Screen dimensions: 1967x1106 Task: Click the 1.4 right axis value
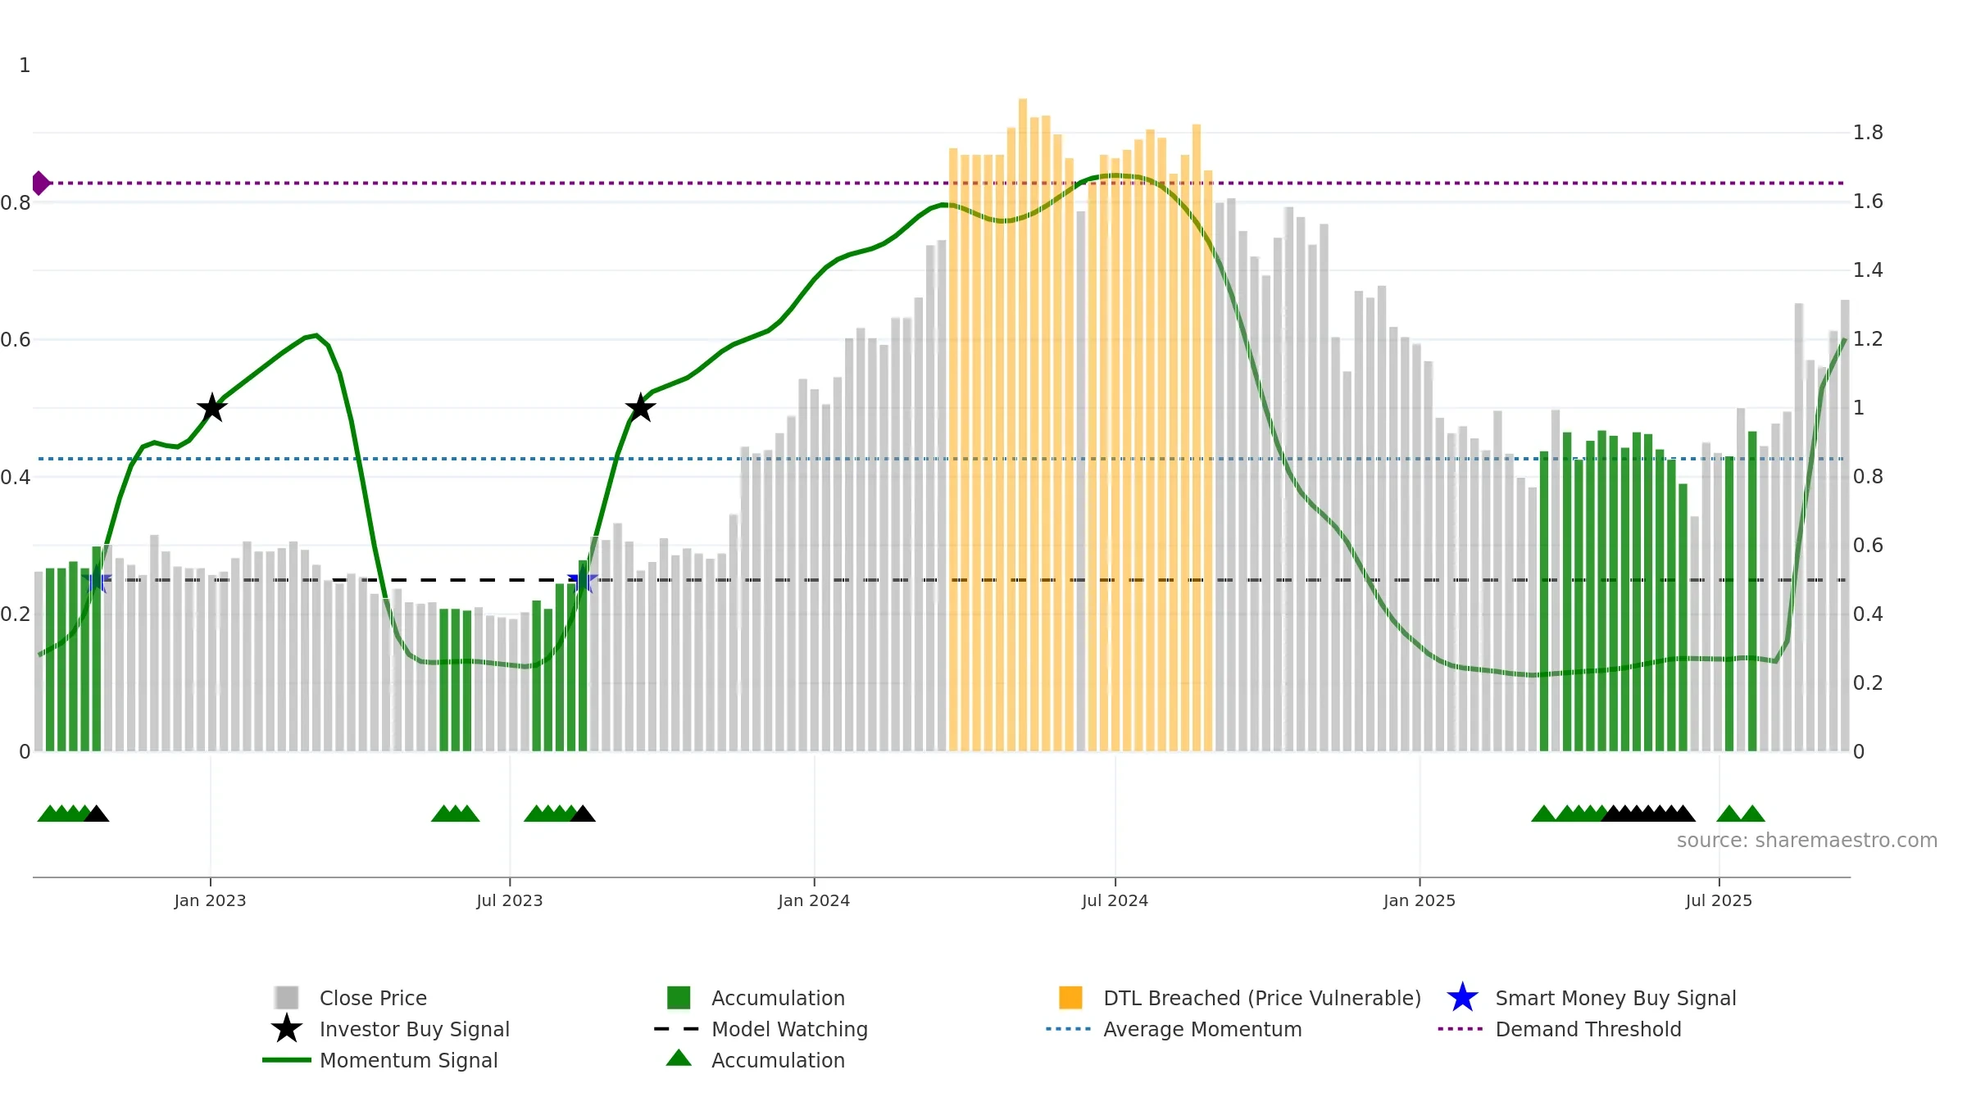coord(1868,270)
